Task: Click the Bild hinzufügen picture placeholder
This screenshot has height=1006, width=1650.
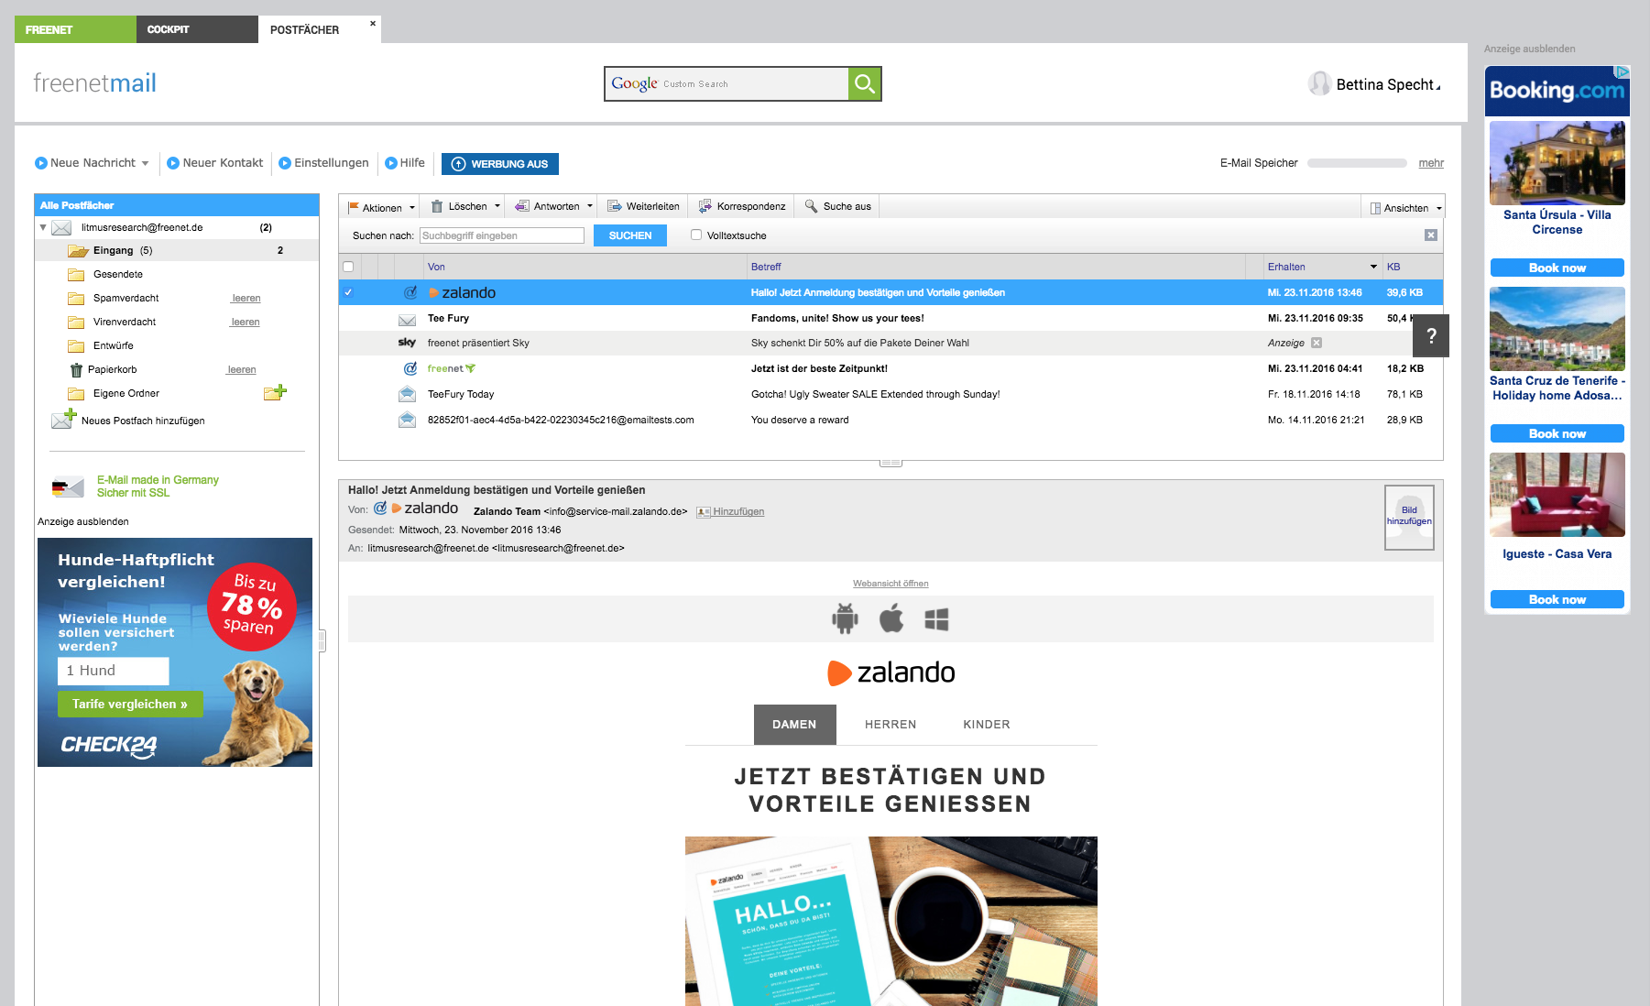Action: [1409, 517]
